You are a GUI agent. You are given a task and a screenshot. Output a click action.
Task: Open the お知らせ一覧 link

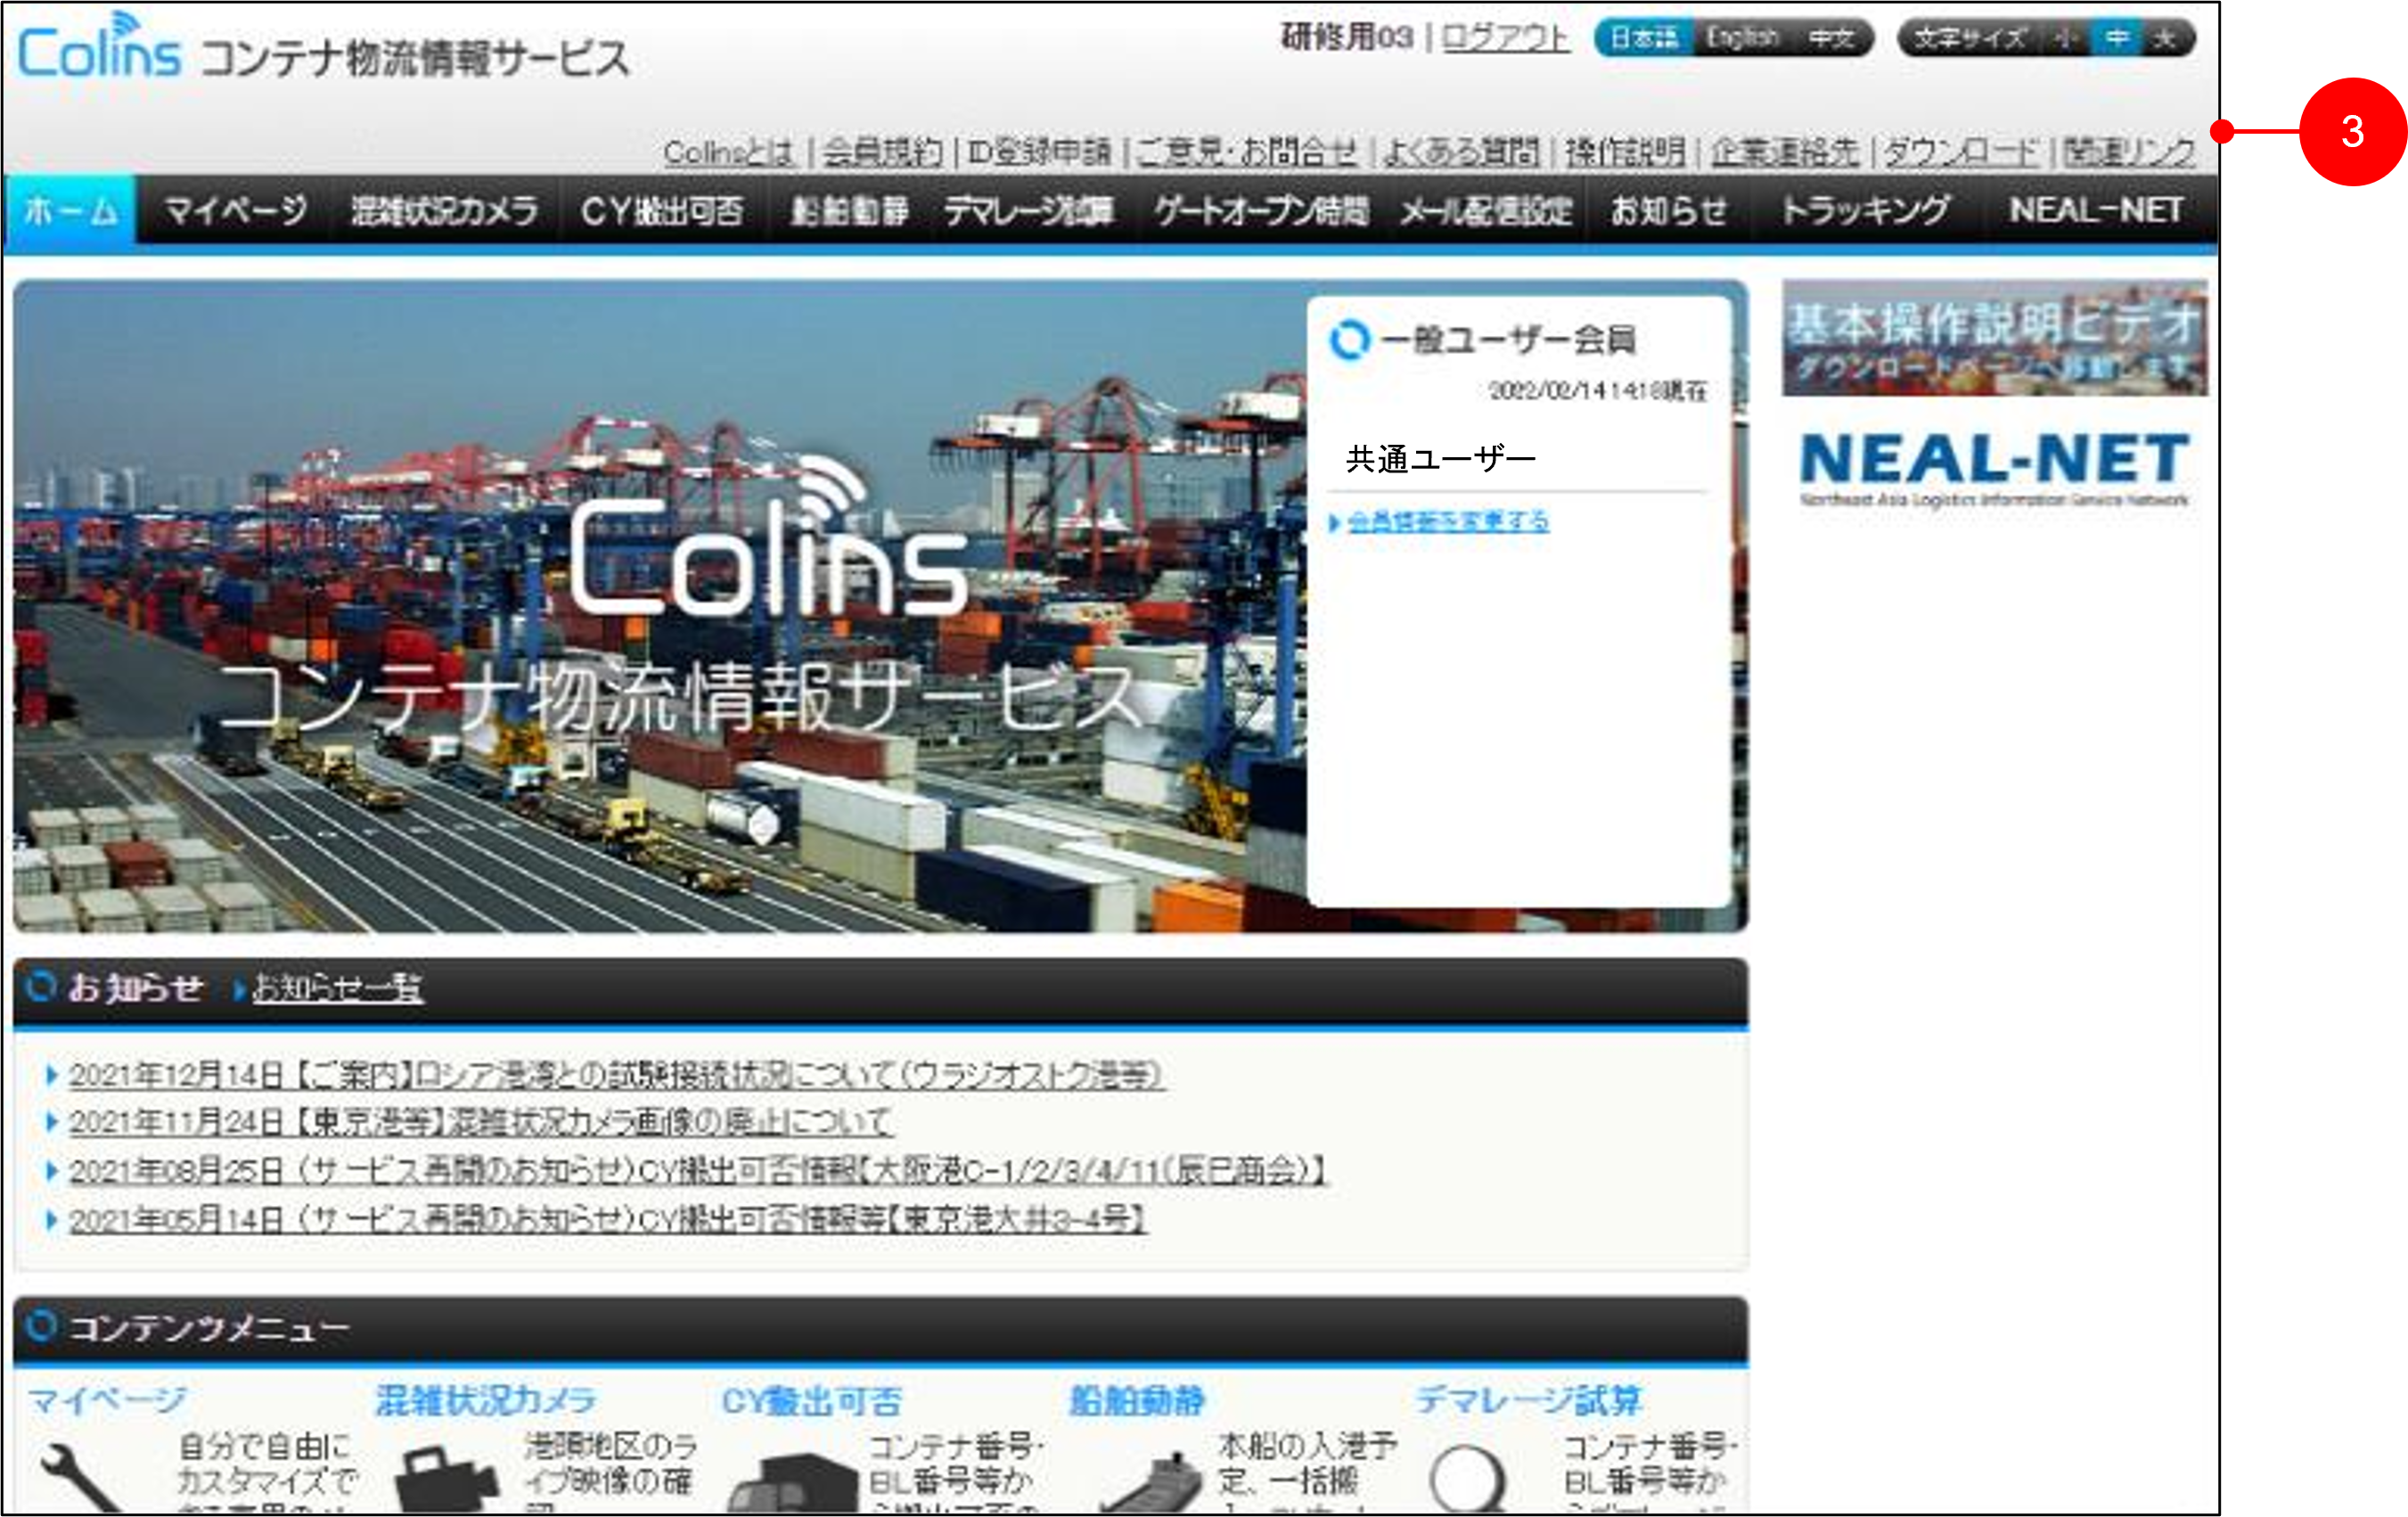(x=338, y=988)
